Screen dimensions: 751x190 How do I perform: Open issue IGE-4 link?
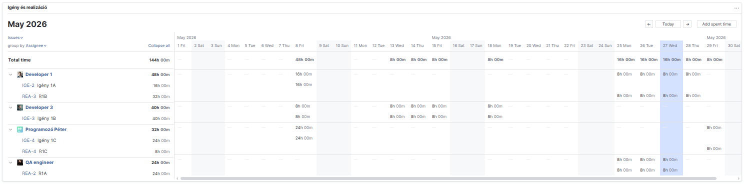28,140
